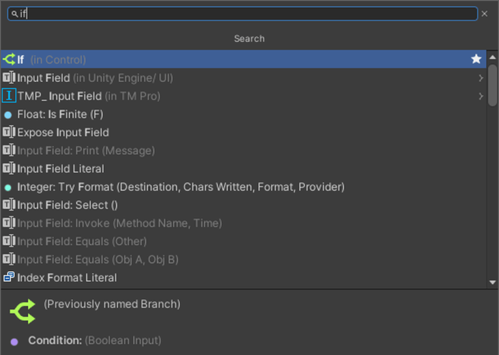Focus the fuzzy search text field

tap(247, 14)
